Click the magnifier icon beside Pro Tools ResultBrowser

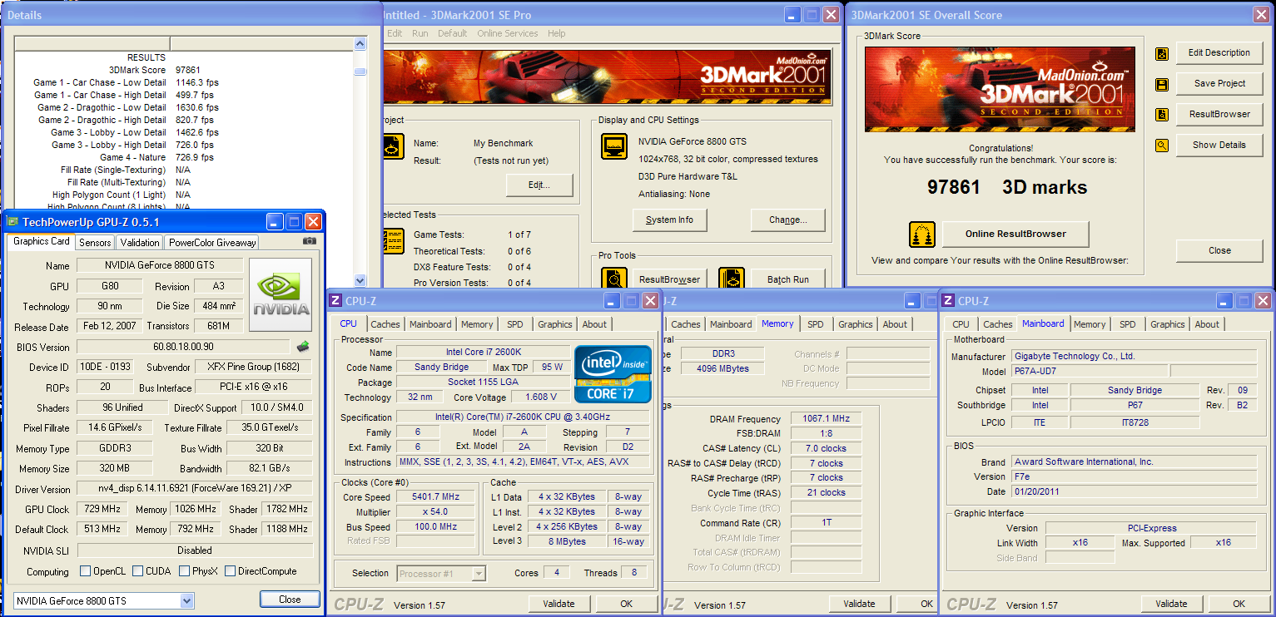(x=614, y=279)
